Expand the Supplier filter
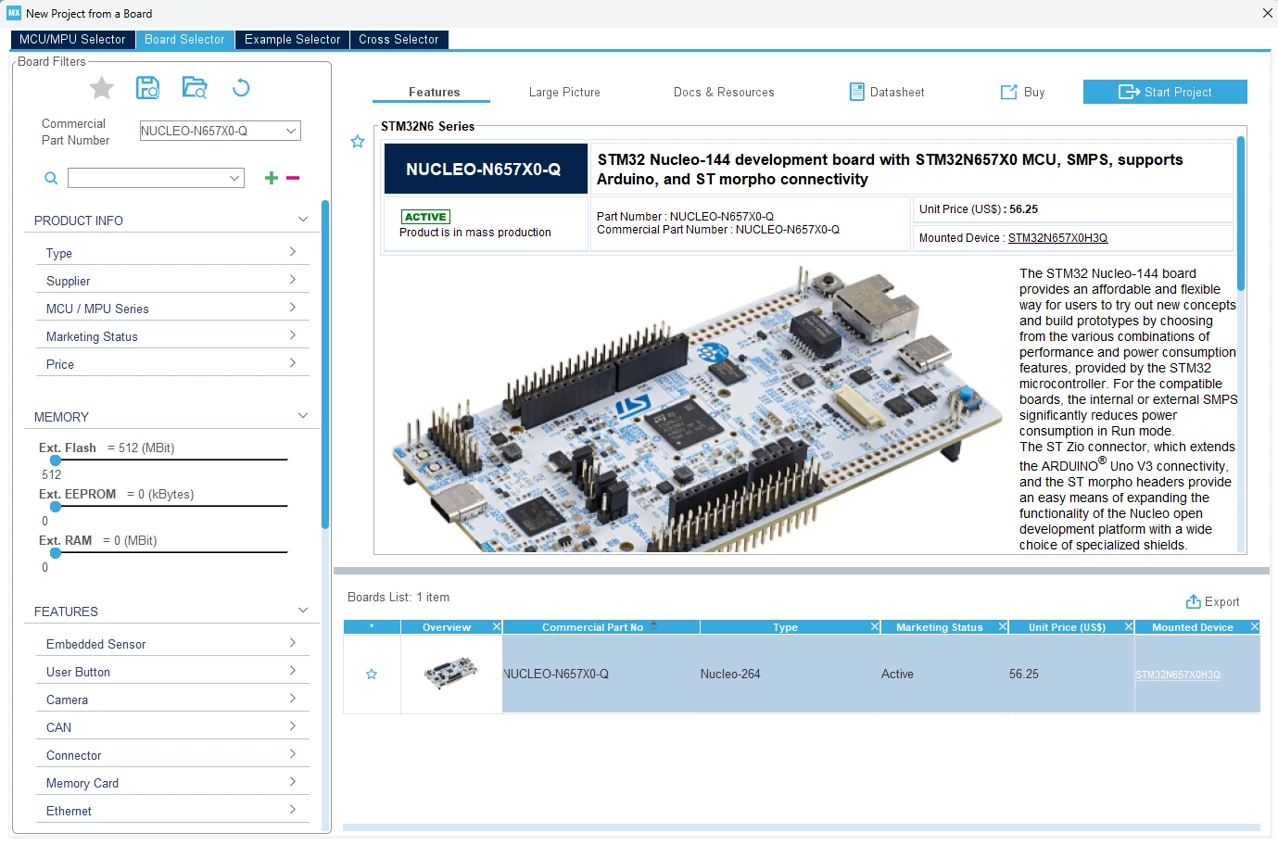 (293, 280)
